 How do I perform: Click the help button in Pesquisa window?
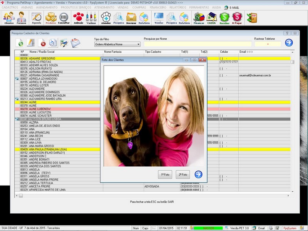(x=287, y=33)
